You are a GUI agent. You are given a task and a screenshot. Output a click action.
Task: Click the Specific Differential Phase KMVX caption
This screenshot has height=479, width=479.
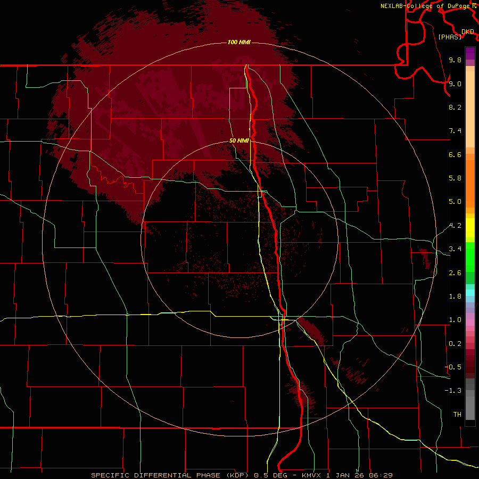[242, 475]
